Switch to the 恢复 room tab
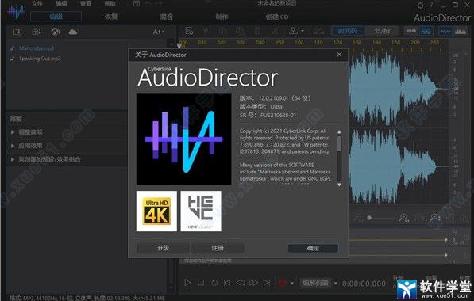 point(111,17)
